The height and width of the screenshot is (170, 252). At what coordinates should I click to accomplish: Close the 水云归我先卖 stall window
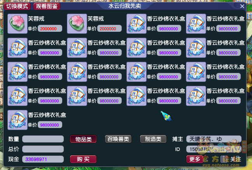pyautogui.click(x=242, y=6)
